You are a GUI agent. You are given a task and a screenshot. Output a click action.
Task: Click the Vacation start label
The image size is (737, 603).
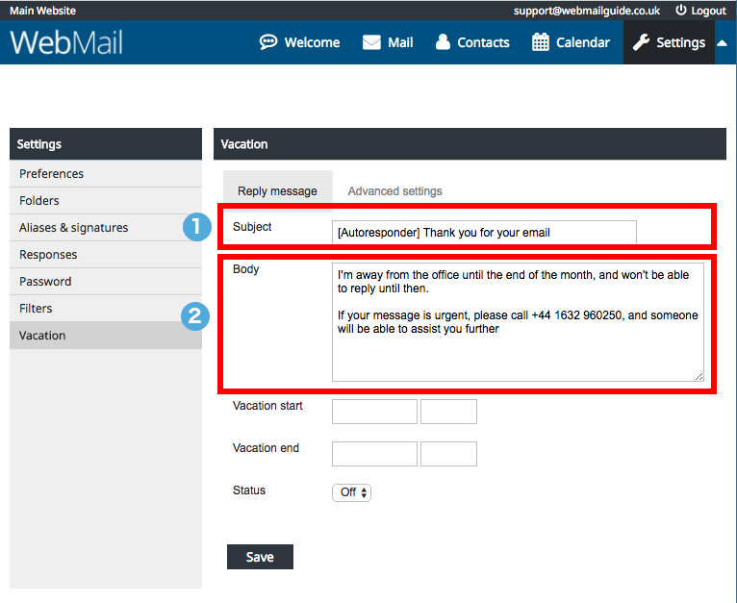tap(267, 406)
